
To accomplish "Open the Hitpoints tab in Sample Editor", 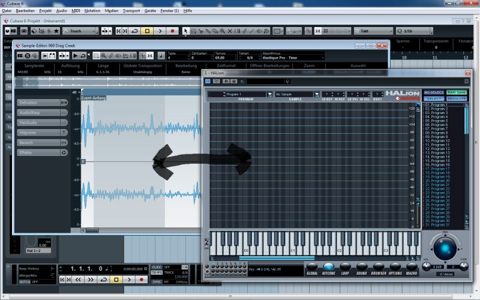I will 42,133.
